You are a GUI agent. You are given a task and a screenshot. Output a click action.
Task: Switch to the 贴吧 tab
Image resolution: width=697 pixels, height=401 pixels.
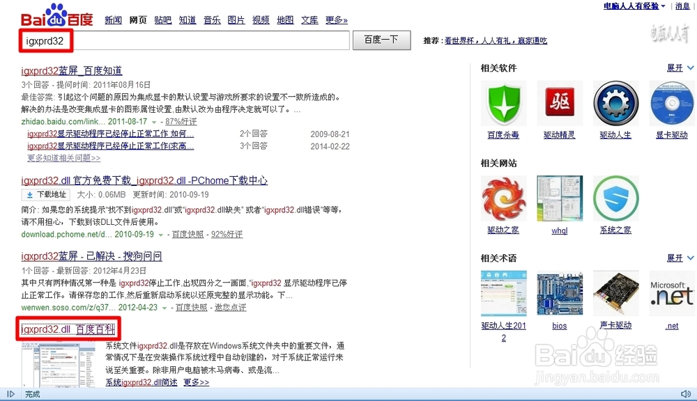[x=163, y=20]
